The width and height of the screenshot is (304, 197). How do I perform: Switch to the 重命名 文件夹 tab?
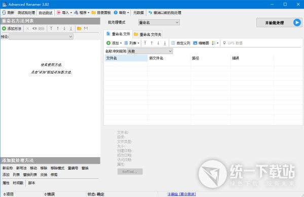[147, 34]
